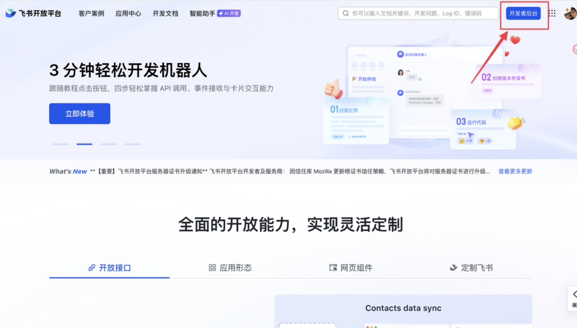Click the pink floating icon at right edge
Image resolution: width=577 pixels, height=328 pixels.
point(574,49)
